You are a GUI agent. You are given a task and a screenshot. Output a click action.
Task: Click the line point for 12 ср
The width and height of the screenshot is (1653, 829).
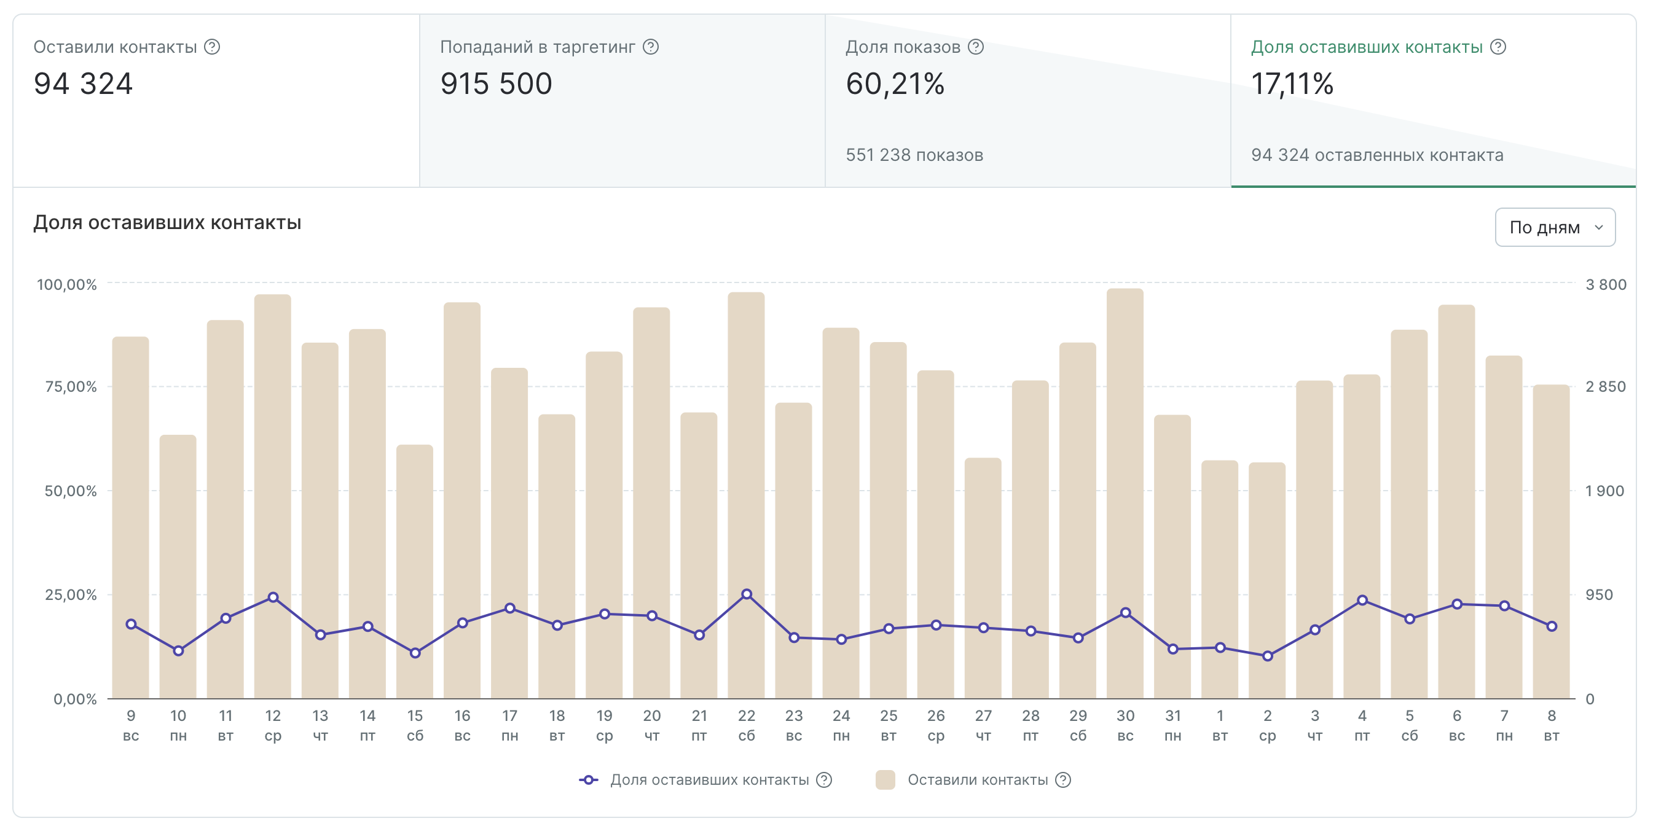tap(273, 597)
